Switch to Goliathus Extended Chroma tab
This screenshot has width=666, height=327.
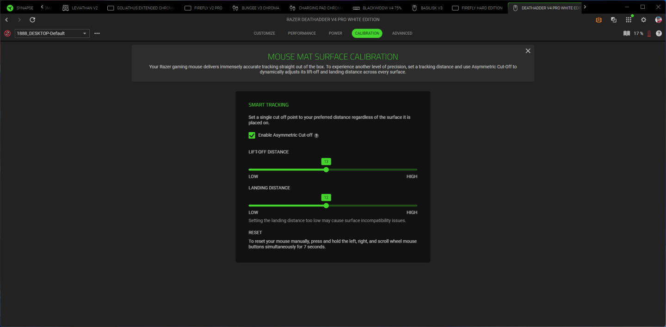pyautogui.click(x=141, y=8)
